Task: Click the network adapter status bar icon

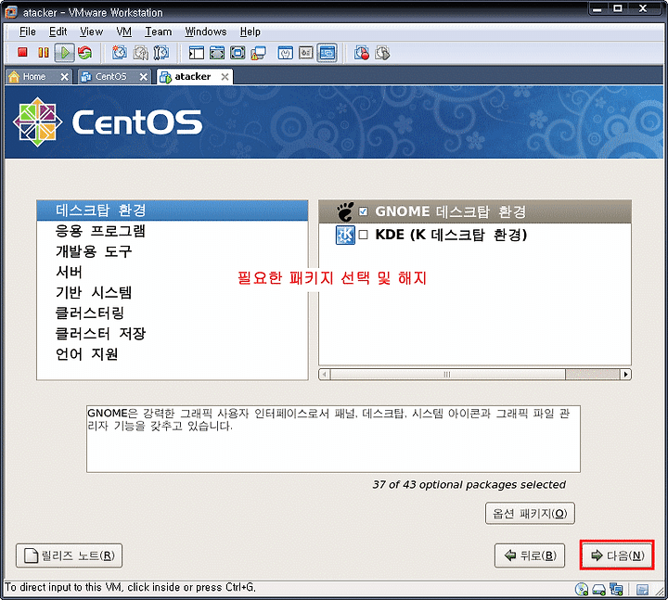Action: (616, 590)
